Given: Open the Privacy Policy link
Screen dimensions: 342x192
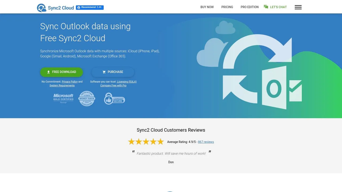Looking at the screenshot, I should 70,82.
